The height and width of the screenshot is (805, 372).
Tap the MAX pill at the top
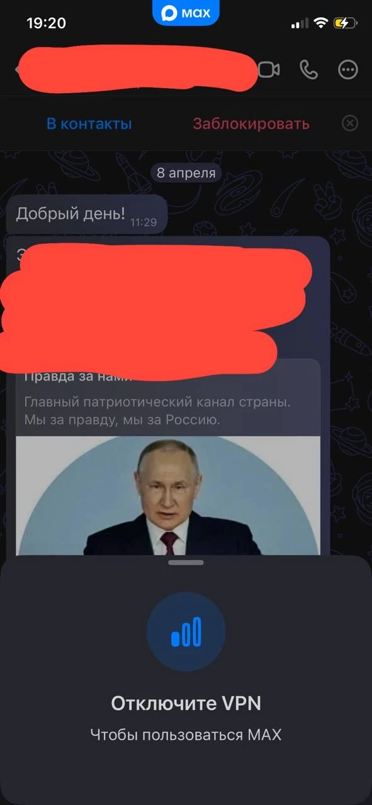point(186,13)
